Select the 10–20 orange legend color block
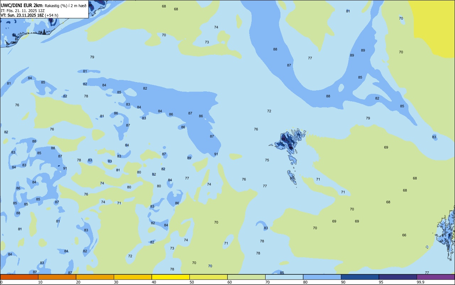 tap(57, 277)
